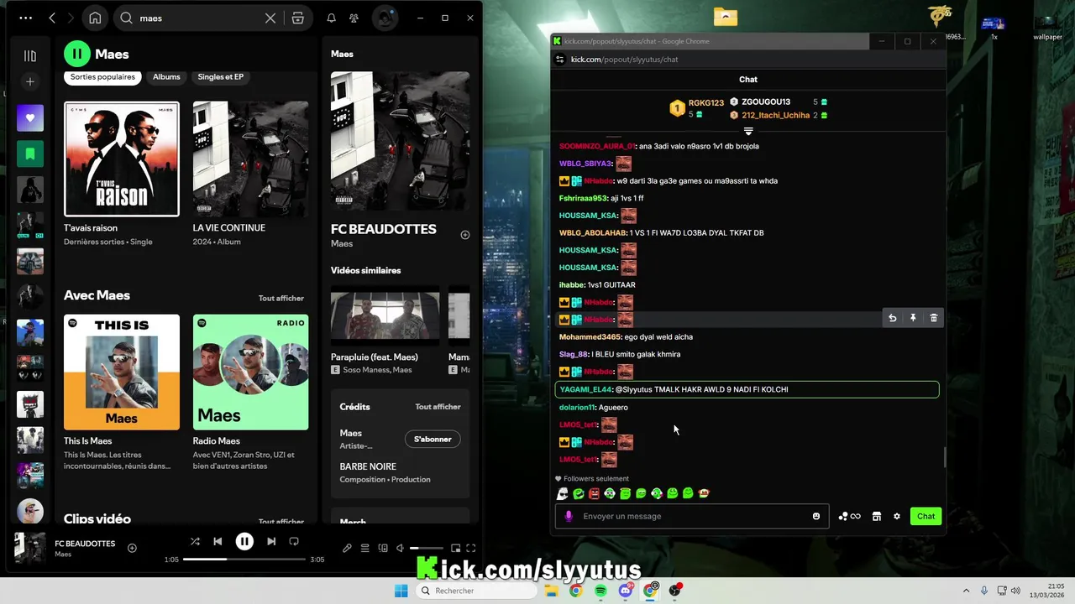Screen dimensions: 1075x604
Task: Create a new playlist with plus
Action: coord(30,81)
